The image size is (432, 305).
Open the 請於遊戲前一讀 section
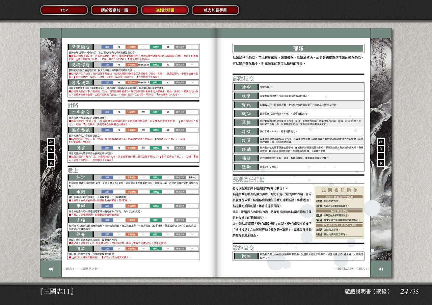point(114,10)
